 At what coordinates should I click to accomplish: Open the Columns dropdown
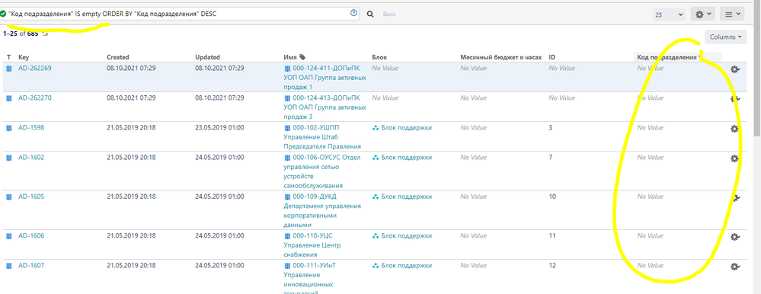(725, 37)
